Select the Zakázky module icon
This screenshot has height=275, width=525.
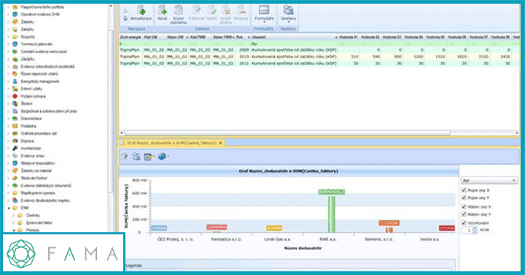click(15, 29)
